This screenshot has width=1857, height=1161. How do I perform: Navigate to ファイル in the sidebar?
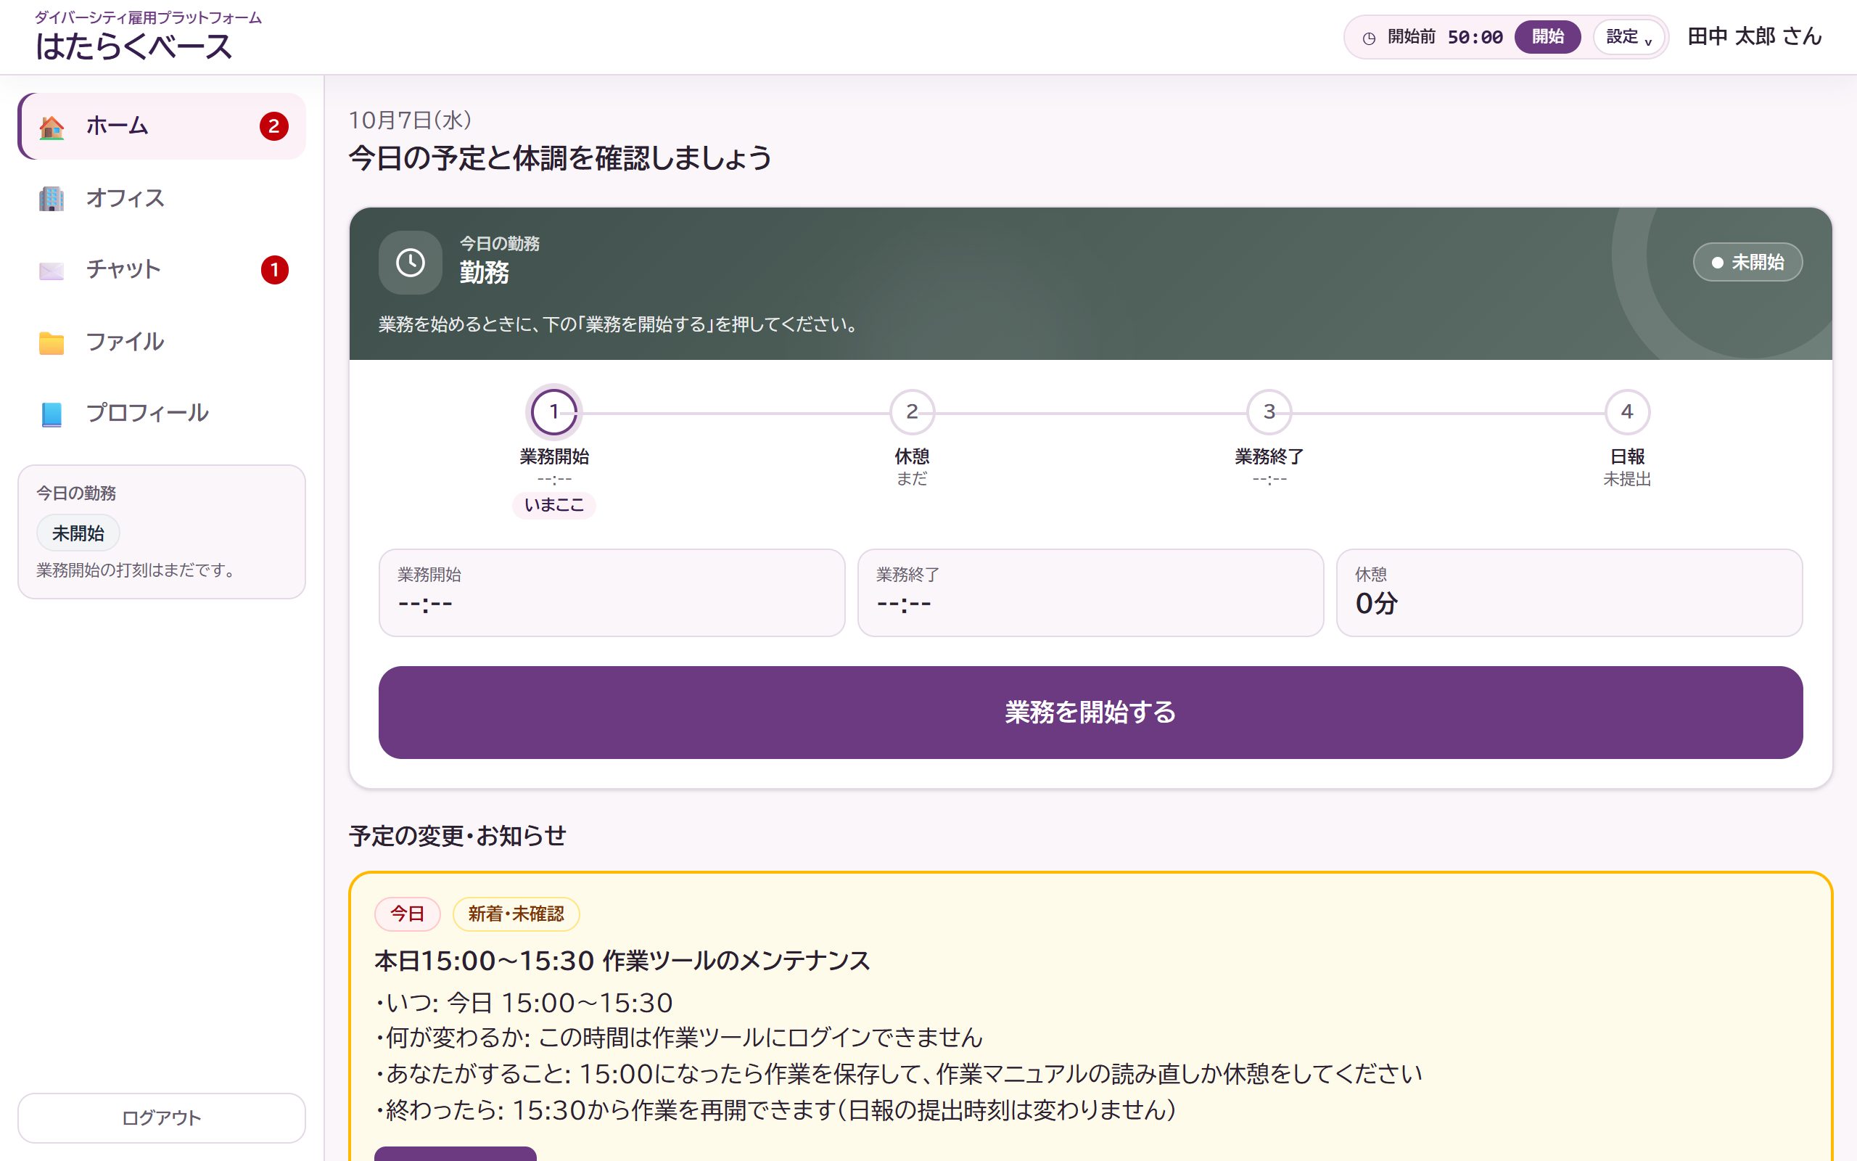162,342
